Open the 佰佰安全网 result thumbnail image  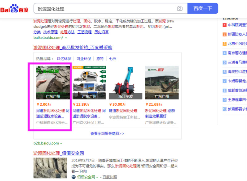click(50, 168)
